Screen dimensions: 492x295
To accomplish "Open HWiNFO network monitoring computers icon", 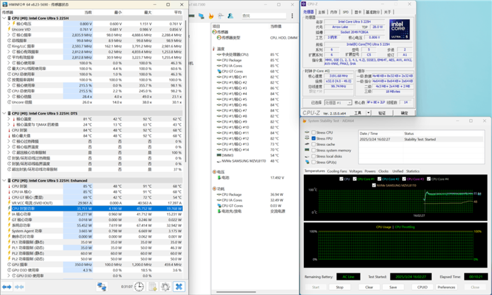I will pyautogui.click(x=101, y=286).
